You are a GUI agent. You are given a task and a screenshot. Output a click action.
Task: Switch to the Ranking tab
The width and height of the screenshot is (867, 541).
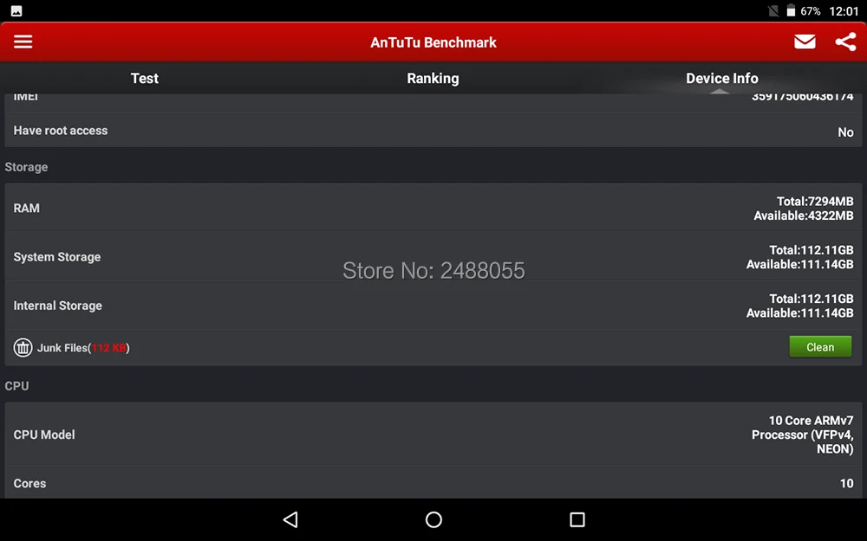click(433, 79)
